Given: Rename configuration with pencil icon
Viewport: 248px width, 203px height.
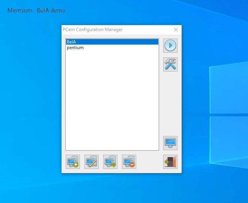Looking at the screenshot, I should pyautogui.click(x=92, y=162).
